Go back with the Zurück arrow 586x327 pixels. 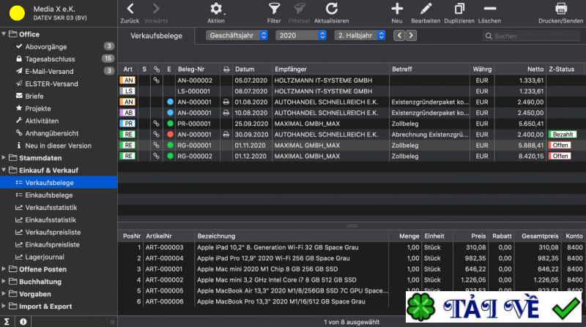(130, 9)
